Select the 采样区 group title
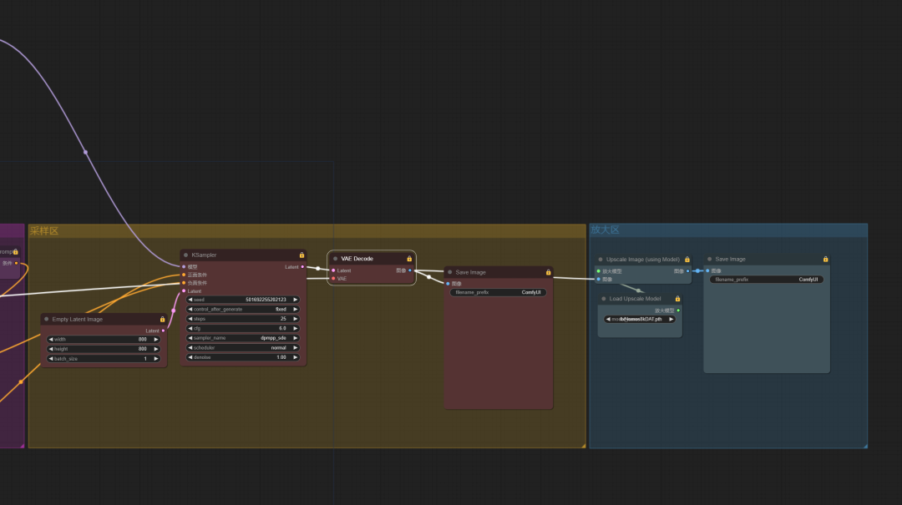Viewport: 902px width, 505px height. (x=44, y=230)
